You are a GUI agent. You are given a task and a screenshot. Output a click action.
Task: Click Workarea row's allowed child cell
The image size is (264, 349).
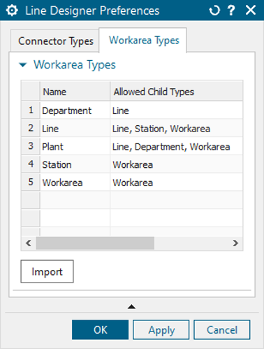coord(176,183)
